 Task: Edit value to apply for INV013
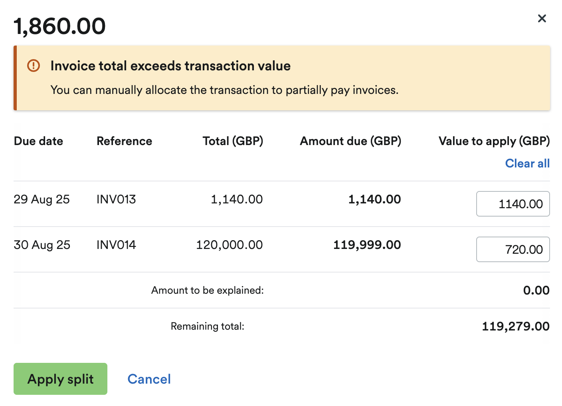pos(513,204)
